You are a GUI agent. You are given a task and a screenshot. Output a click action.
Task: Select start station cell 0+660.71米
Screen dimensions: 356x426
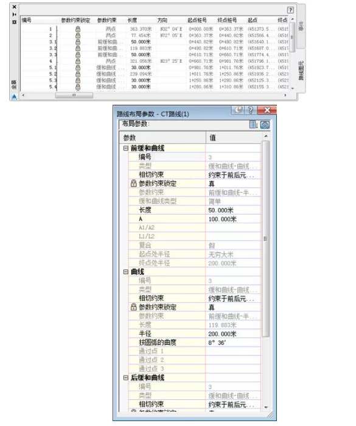pos(201,61)
